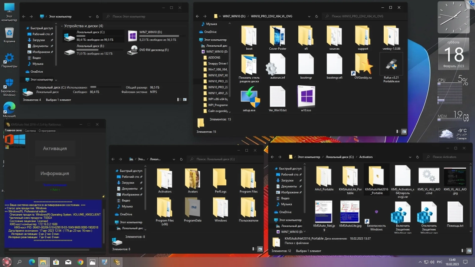Click Локальный диск (C:) breadcrumb in Activators
This screenshot has width=475, height=267.
340,157
